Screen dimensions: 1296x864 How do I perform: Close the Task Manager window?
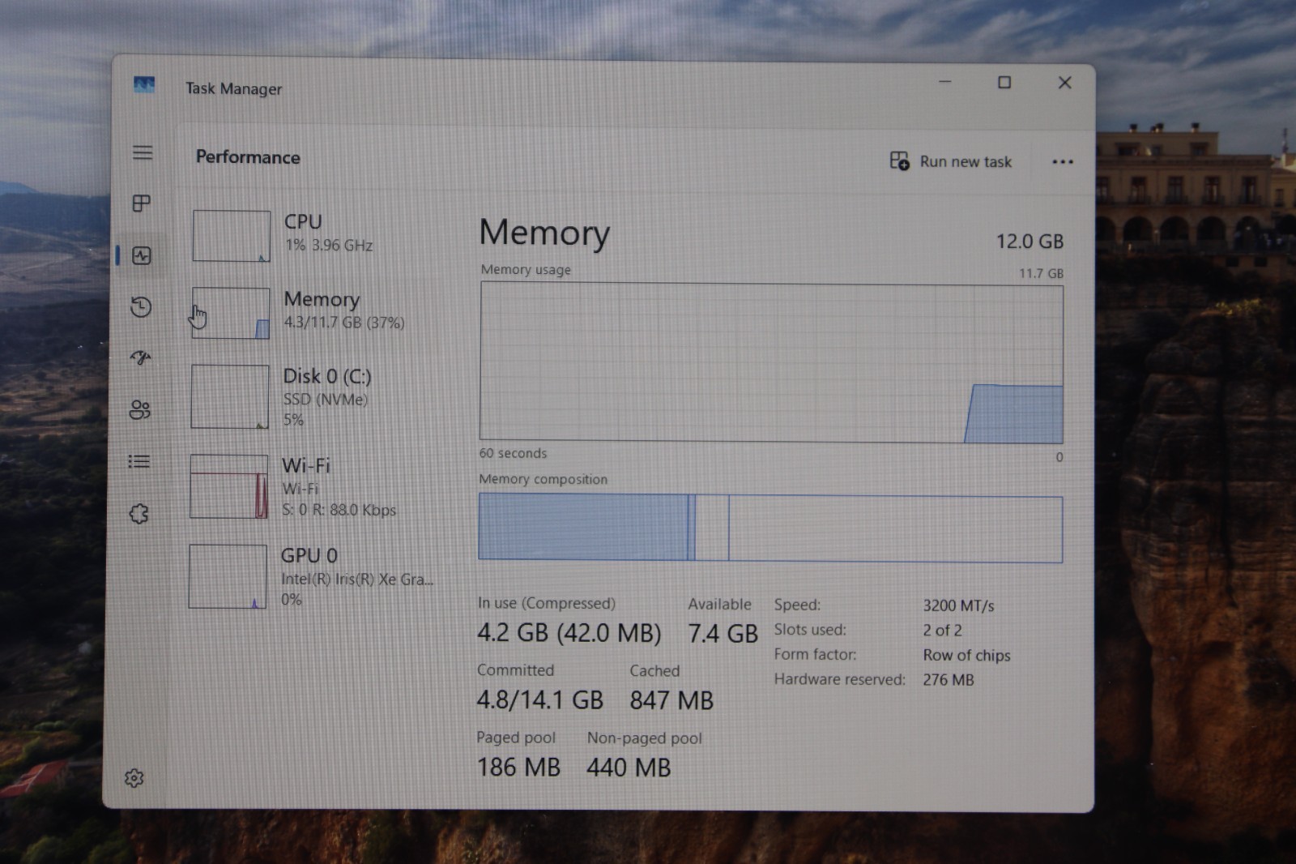pos(1064,83)
